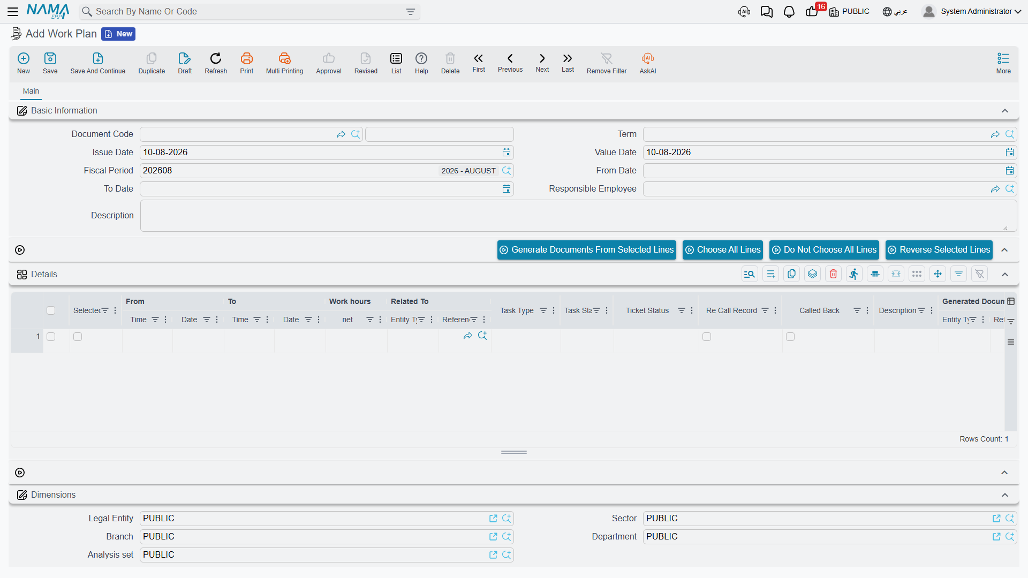Click the details panel resize handle
This screenshot has height=578, width=1028.
(x=514, y=452)
